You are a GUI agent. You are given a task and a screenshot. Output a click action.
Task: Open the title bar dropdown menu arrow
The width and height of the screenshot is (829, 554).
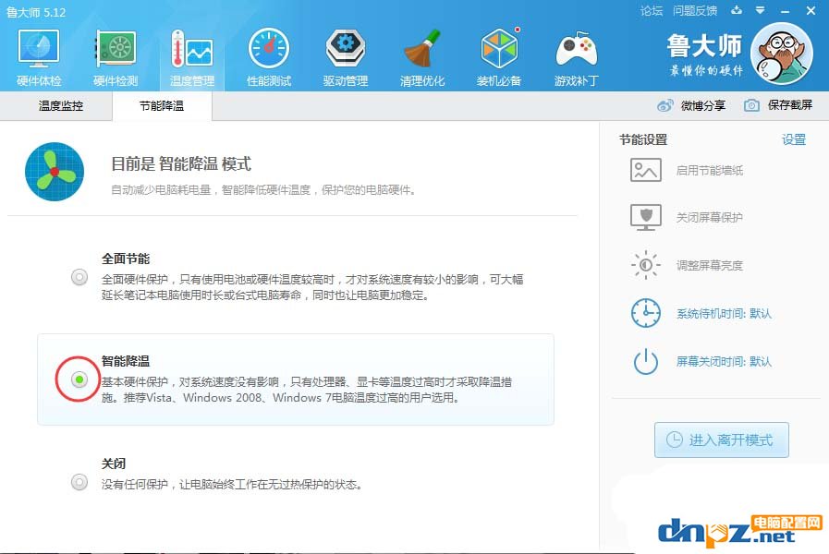point(761,10)
